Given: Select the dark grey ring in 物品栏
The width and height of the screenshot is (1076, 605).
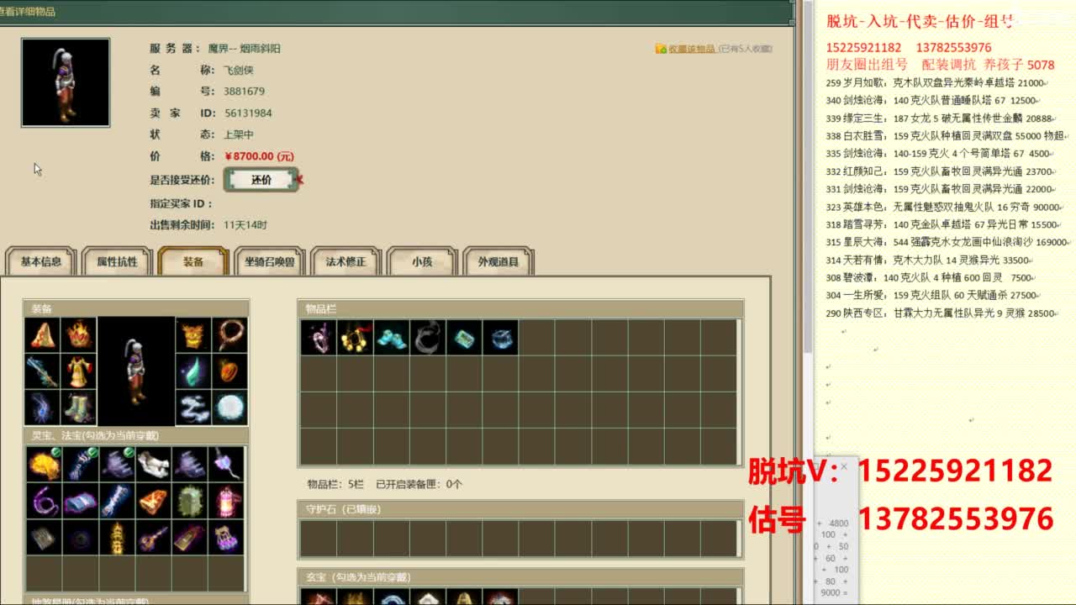Looking at the screenshot, I should (428, 337).
